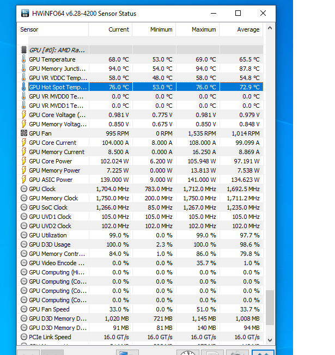Select the GPU Computing (Hi... label
The image size is (335, 355).
click(57, 272)
